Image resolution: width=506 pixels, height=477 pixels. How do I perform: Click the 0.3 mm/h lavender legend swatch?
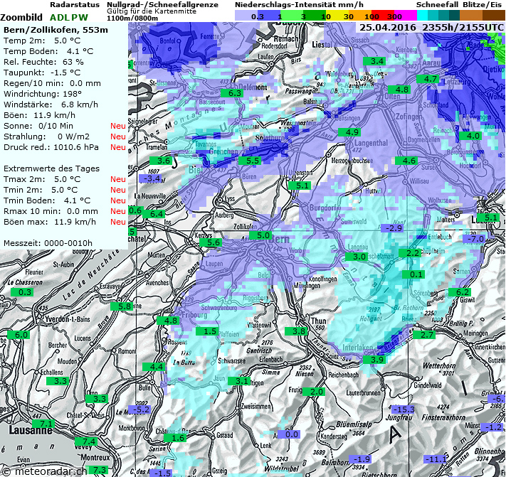[x=246, y=16]
